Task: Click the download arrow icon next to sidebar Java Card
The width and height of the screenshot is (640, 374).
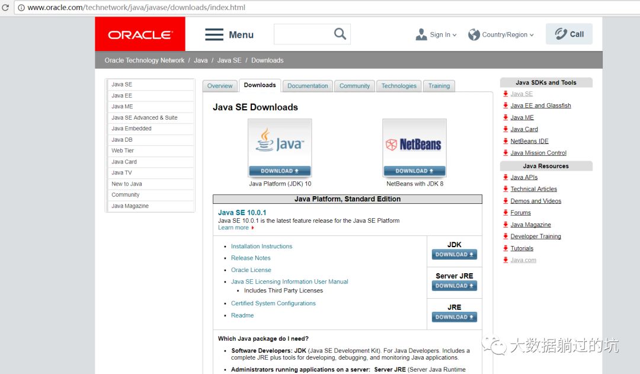Action: (x=505, y=129)
